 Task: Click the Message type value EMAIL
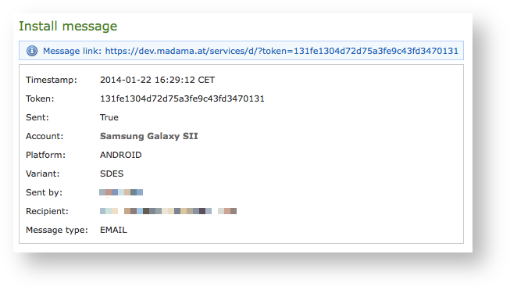click(113, 230)
